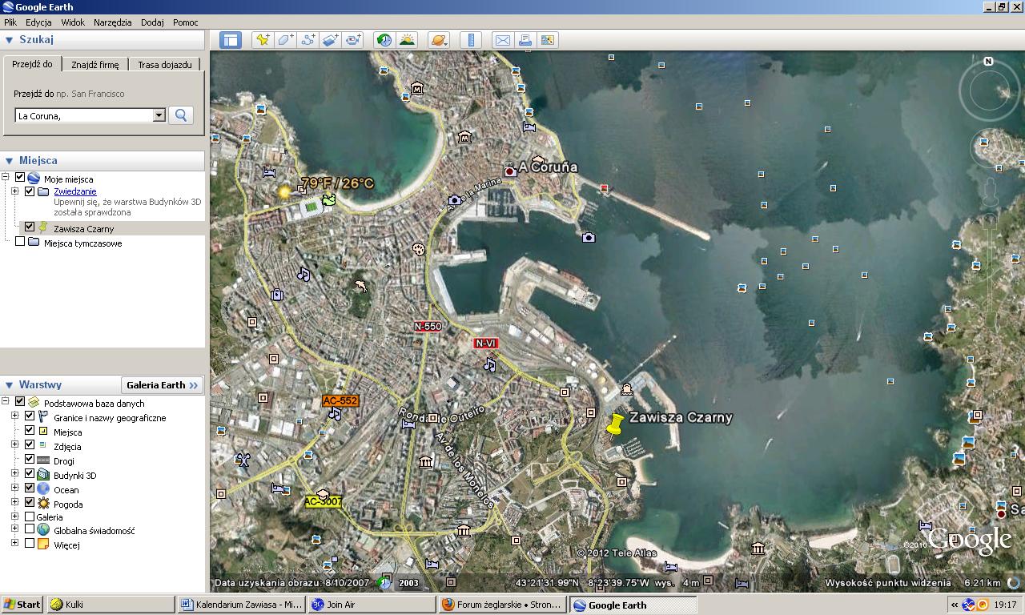Open Galeria Earth button

162,385
